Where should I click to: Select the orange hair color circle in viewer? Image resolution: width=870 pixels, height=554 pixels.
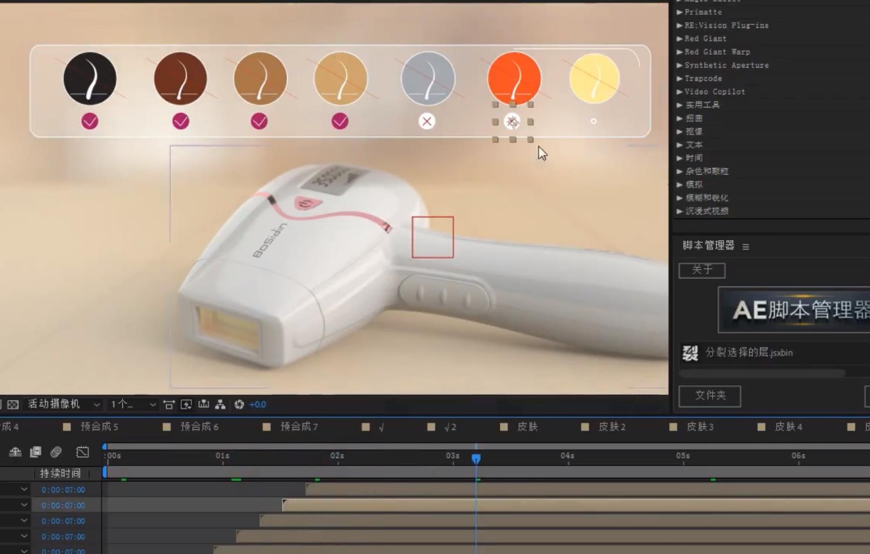click(514, 78)
